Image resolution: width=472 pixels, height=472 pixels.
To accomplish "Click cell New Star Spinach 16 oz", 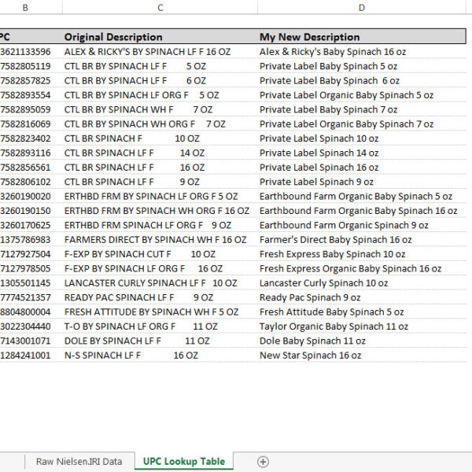I will pyautogui.click(x=362, y=355).
